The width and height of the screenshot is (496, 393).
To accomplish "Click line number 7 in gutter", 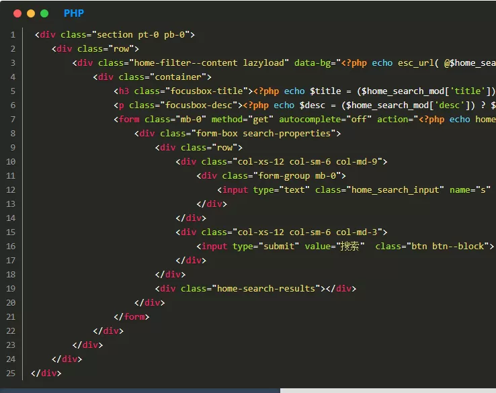I will (13, 120).
